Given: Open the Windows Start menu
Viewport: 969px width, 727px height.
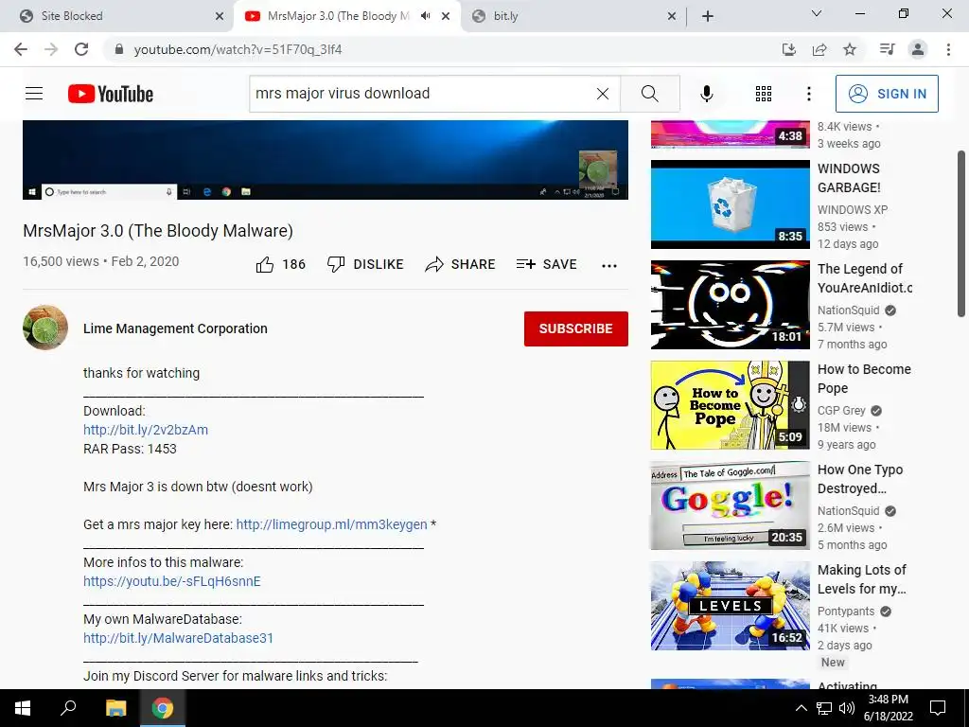Looking at the screenshot, I should coord(23,708).
